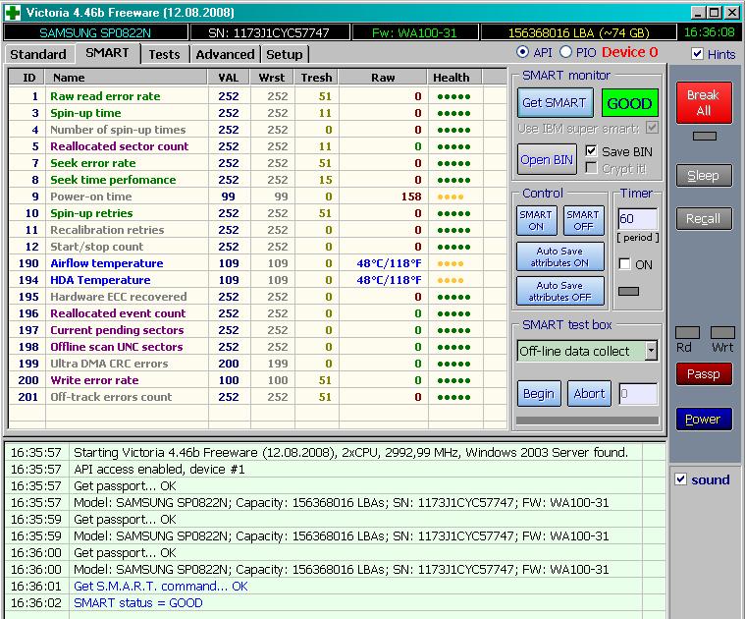Click the red Break All button

[x=704, y=103]
